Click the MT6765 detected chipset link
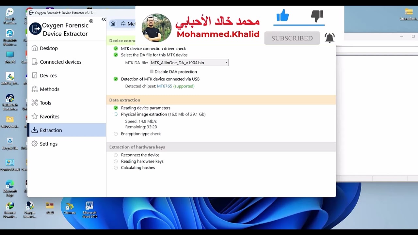Screen dimensions: 418x235 pyautogui.click(x=164, y=86)
